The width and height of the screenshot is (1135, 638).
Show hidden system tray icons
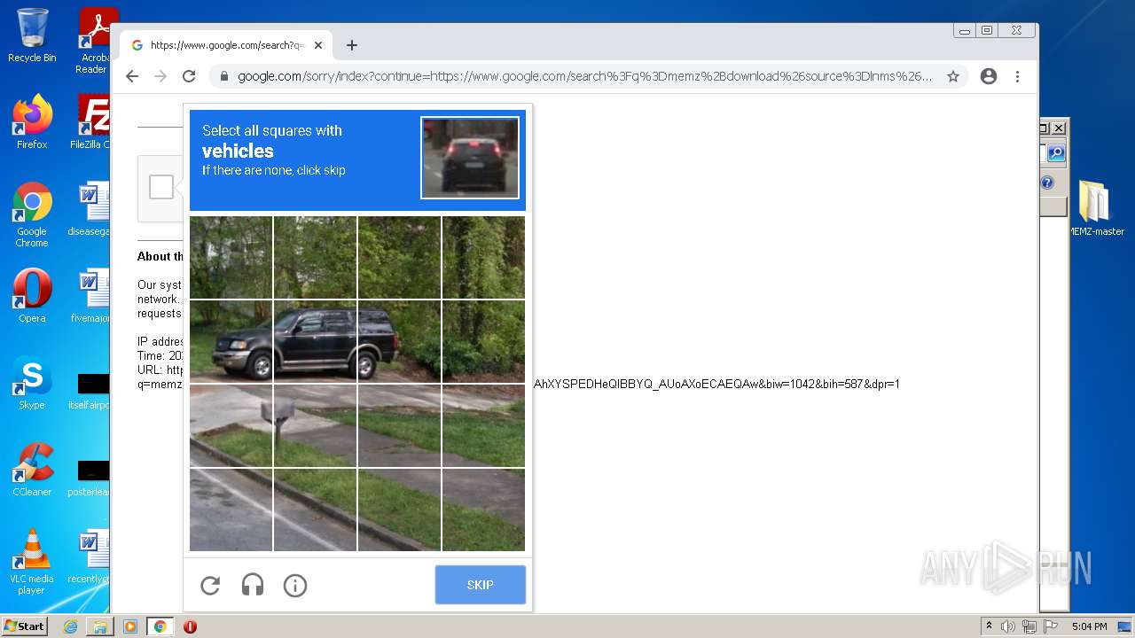click(x=989, y=626)
